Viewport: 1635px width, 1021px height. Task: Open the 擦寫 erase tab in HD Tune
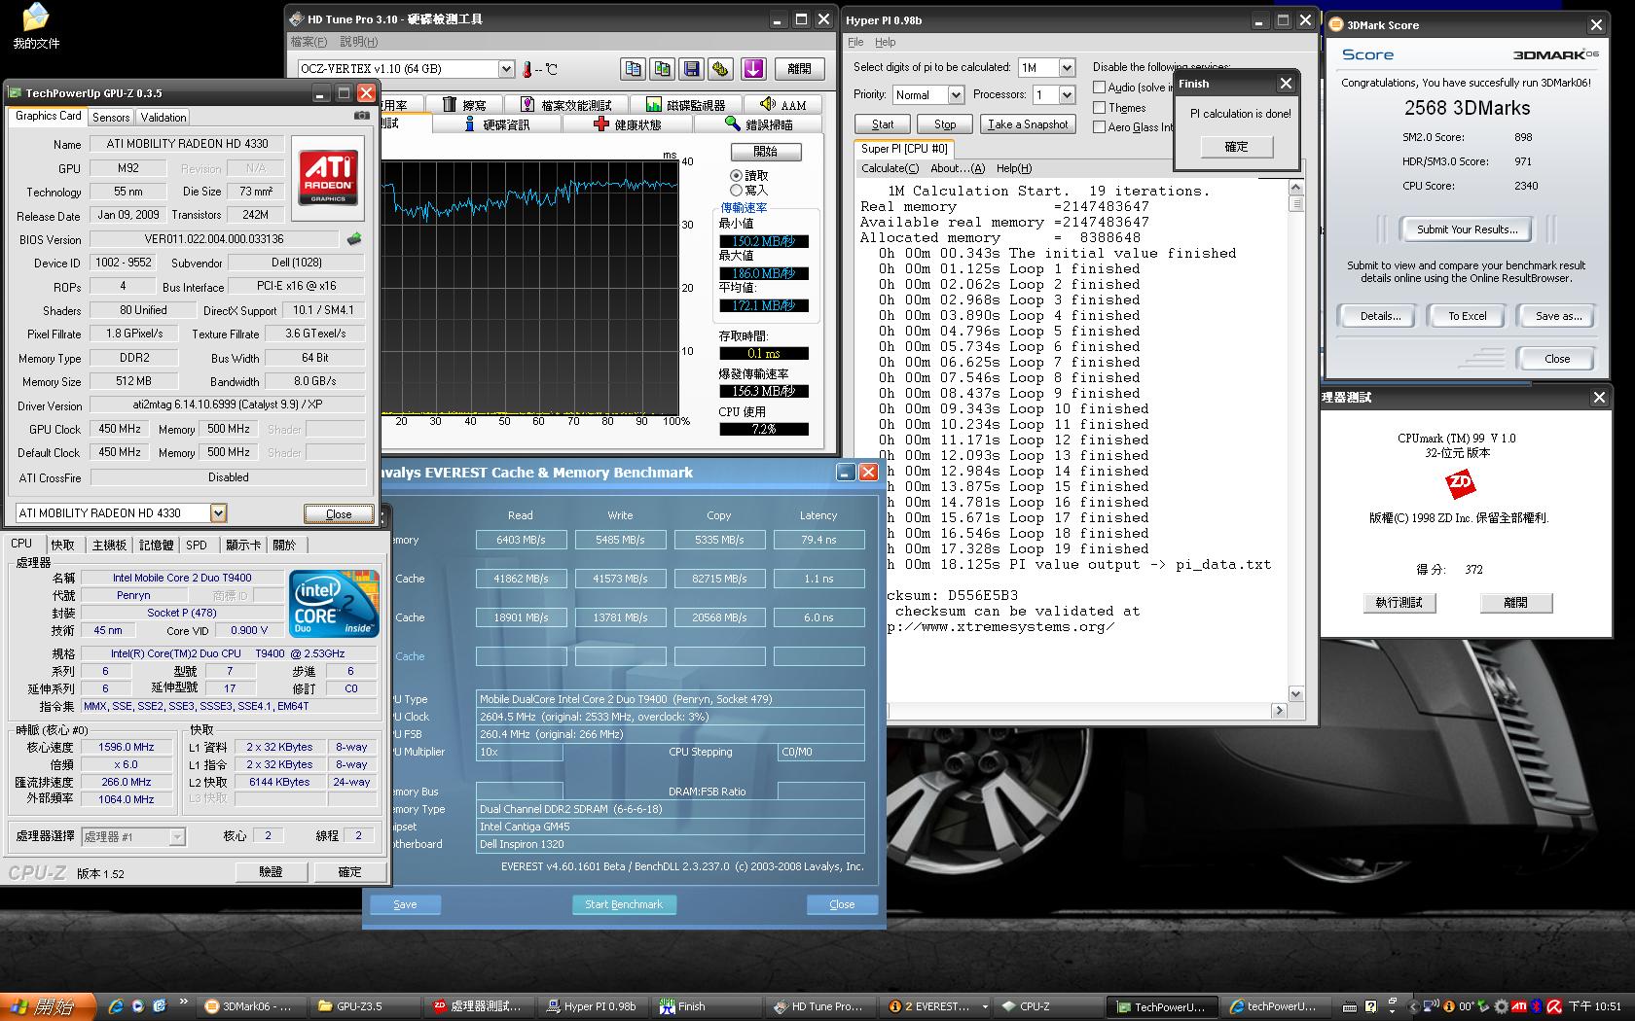[x=464, y=105]
